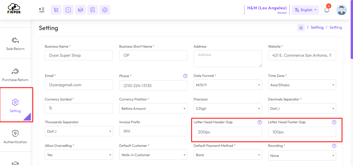Viewport: 353px width, 166px height.
Task: Click the Business Name input field
Action: 79,55
